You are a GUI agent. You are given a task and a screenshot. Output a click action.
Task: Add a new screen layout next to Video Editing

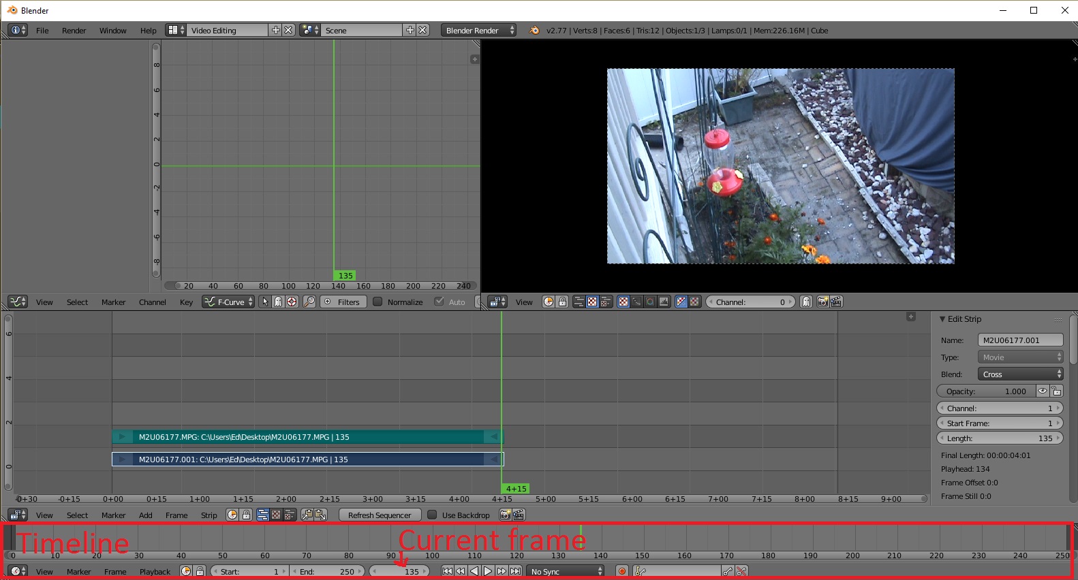pyautogui.click(x=276, y=30)
